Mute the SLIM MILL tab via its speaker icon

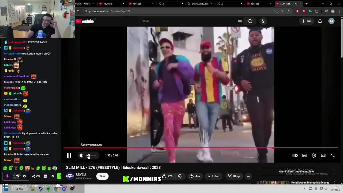tap(296, 4)
